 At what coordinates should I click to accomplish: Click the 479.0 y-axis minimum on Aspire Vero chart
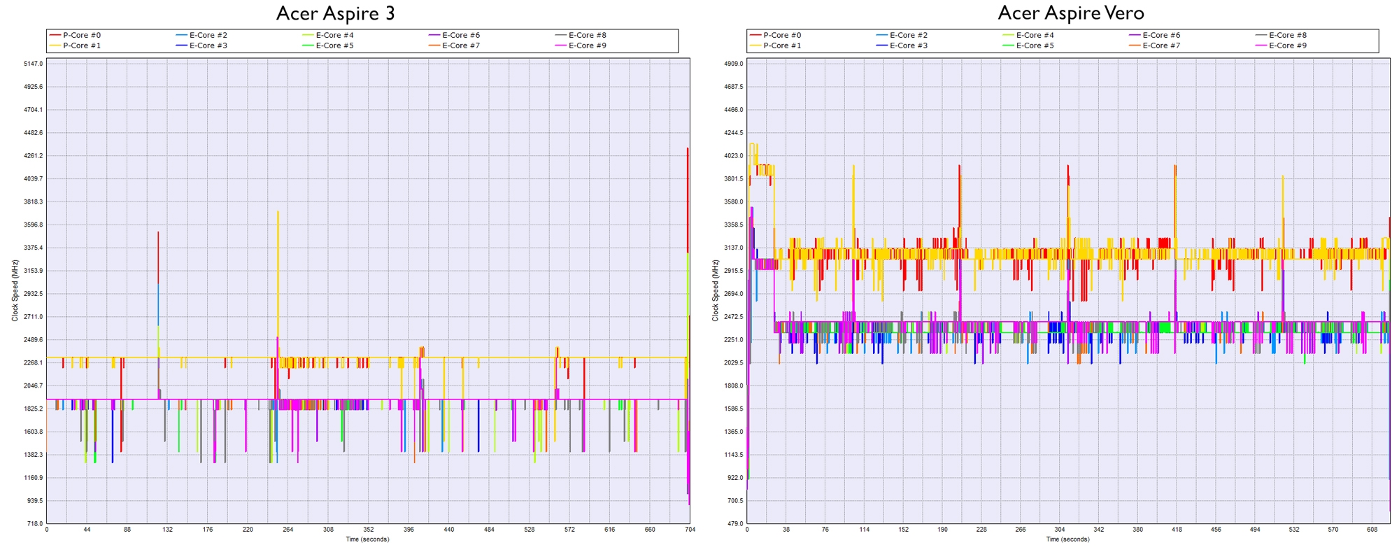coord(735,523)
